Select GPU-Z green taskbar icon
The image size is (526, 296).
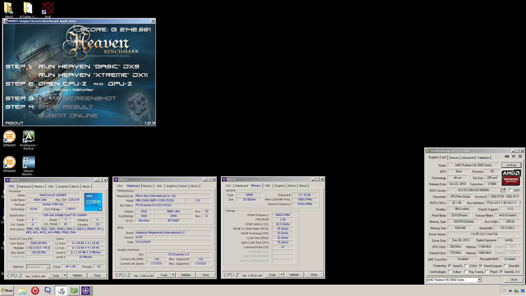point(74,291)
